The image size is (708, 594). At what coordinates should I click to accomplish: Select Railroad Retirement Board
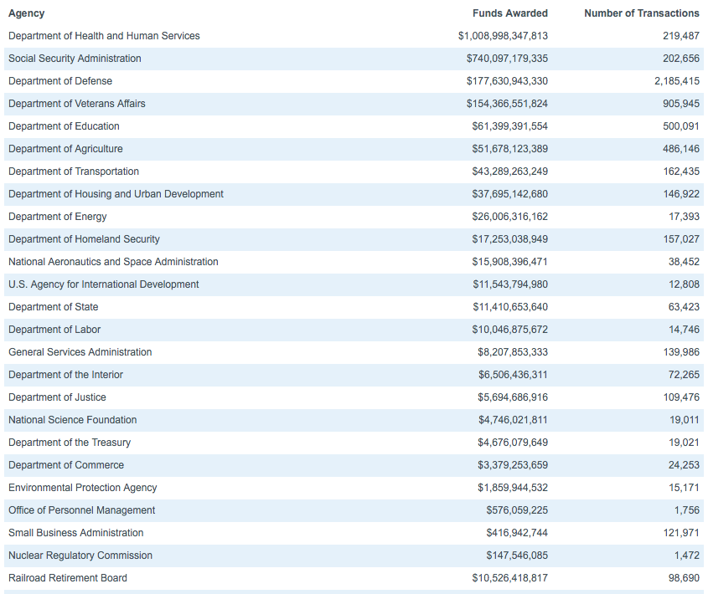click(x=68, y=577)
